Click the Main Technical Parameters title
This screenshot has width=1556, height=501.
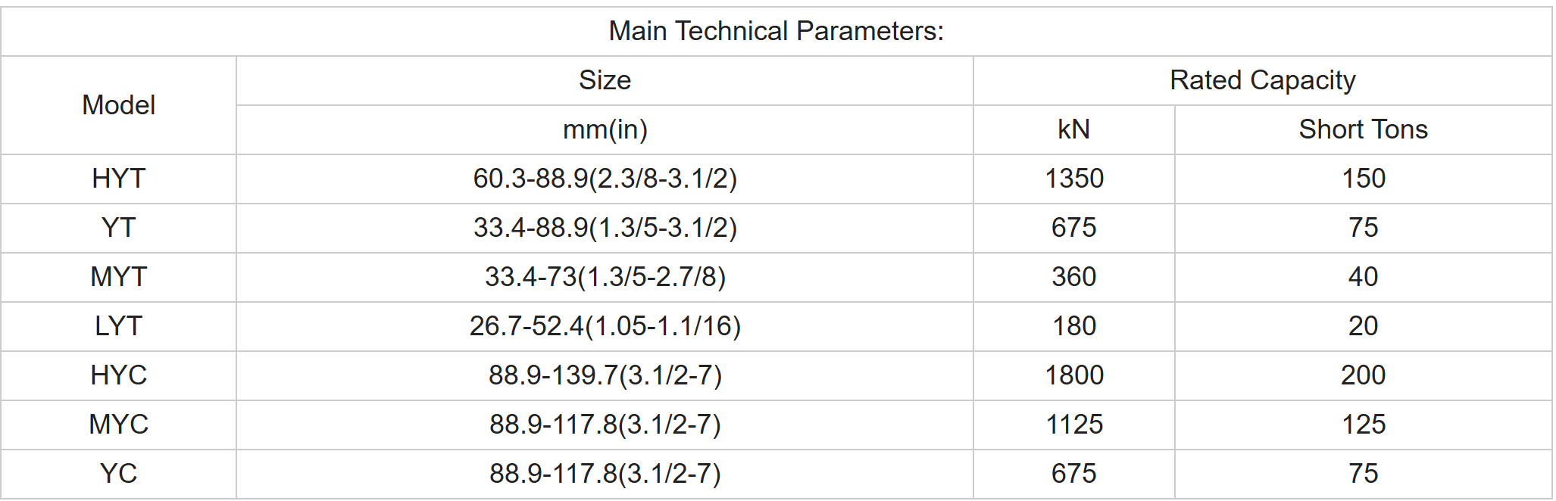point(776,31)
